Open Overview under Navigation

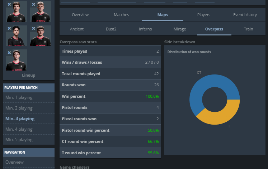click(14, 162)
